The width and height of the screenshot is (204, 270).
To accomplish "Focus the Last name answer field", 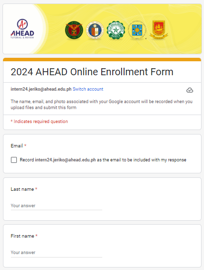I will (57, 206).
